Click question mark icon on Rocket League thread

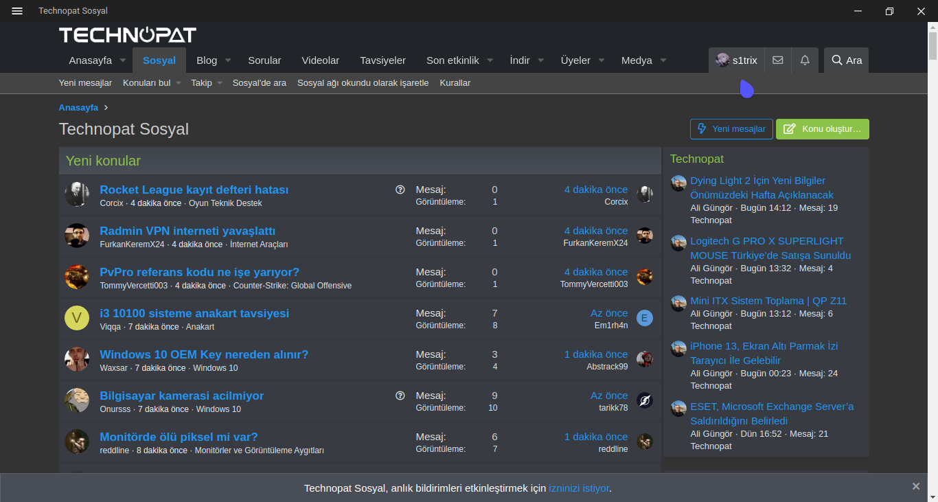coord(400,190)
